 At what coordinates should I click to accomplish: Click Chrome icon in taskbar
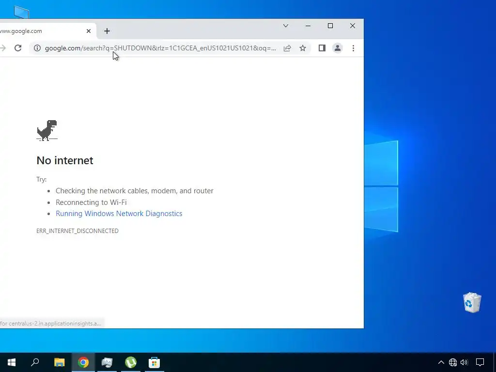click(83, 362)
